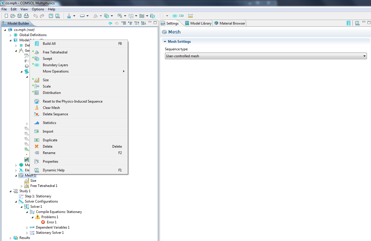371x241 pixels.
Task: Select Clear Mesh in the context menu
Action: click(51, 108)
